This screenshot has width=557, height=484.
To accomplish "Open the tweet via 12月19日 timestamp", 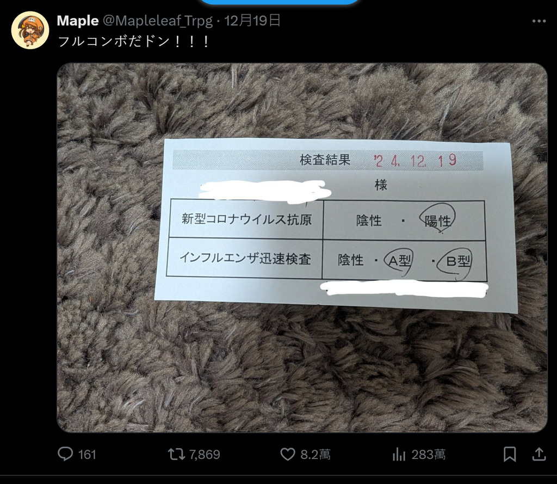I will click(x=252, y=21).
